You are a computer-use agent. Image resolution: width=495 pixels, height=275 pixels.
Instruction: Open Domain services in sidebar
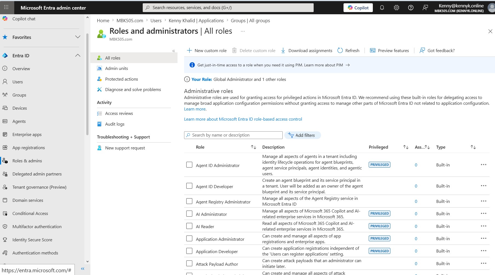click(x=28, y=200)
